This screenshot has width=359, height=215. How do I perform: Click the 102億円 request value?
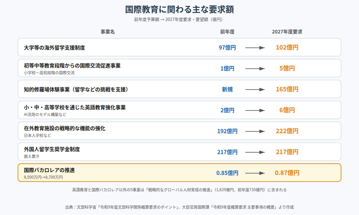pos(287,47)
